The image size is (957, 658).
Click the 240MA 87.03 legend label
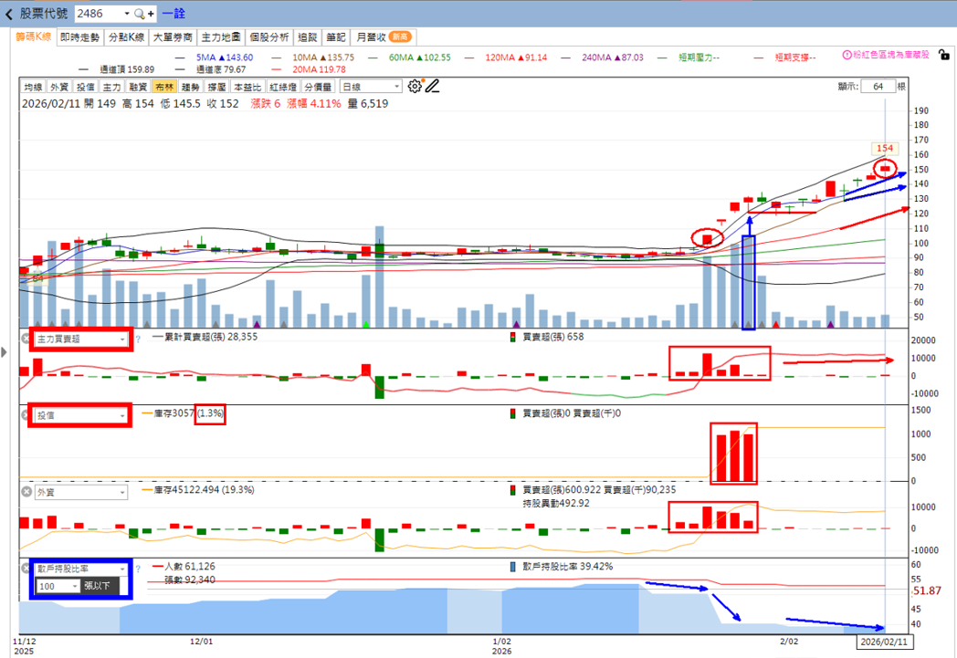[612, 57]
